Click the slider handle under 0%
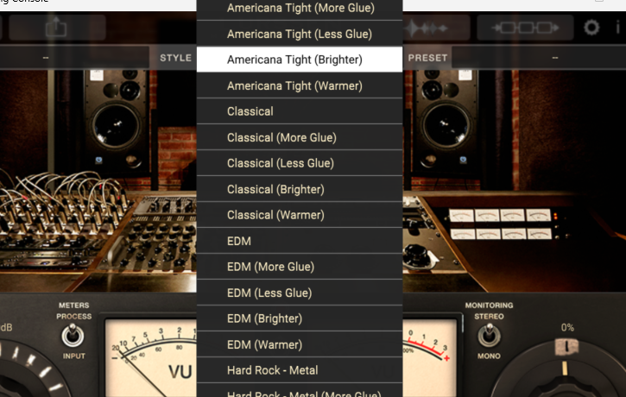626x397 pixels. coord(566,346)
